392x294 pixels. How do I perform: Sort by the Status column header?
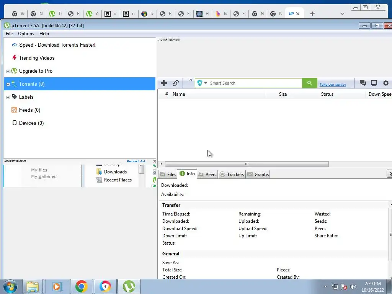pos(327,94)
